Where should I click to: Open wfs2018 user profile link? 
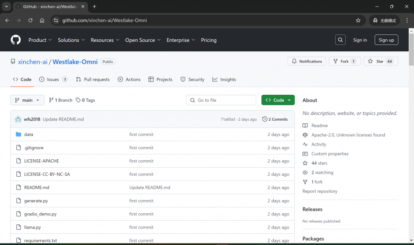pos(32,120)
